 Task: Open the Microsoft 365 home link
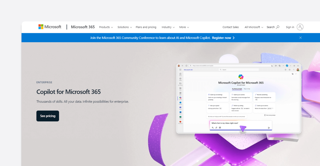(83, 27)
